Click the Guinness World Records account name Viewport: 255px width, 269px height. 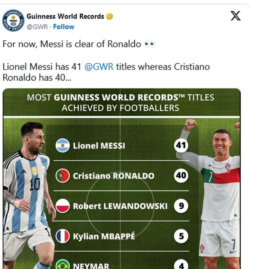click(65, 16)
